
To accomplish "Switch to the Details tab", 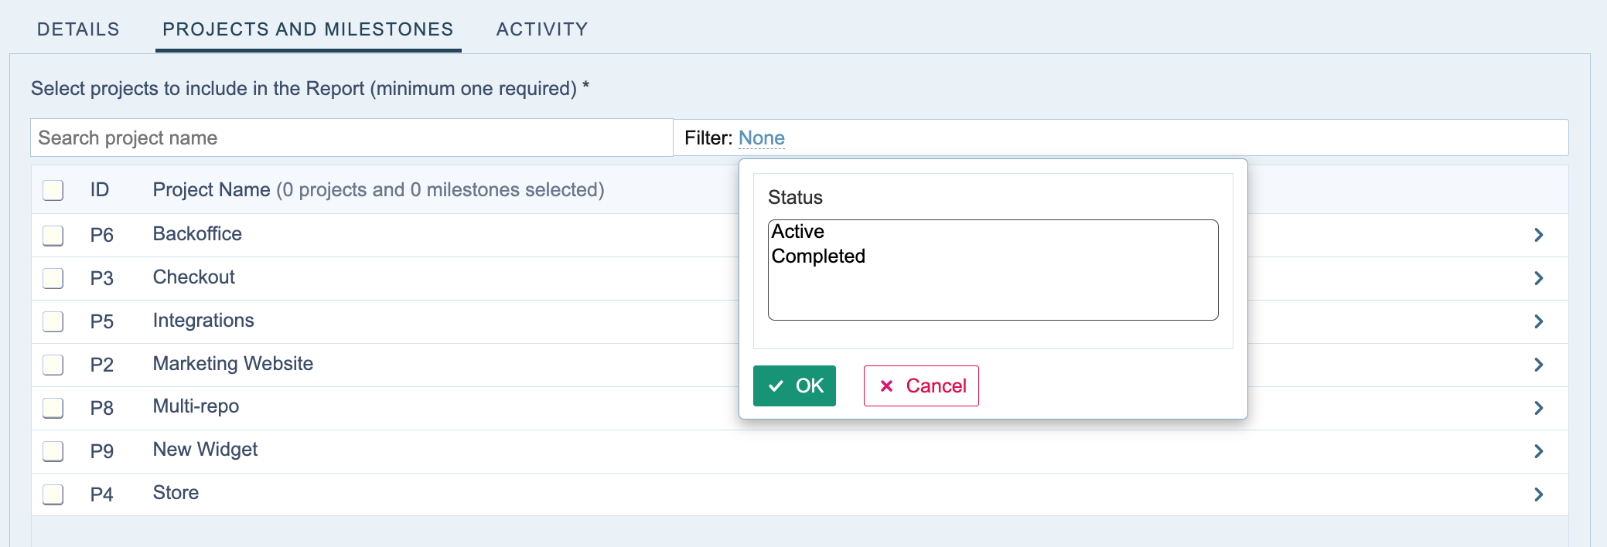I will pos(78,29).
